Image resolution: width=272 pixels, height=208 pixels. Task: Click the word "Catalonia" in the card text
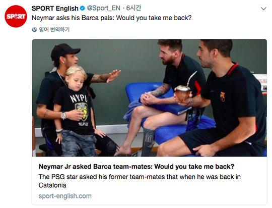click(x=52, y=185)
